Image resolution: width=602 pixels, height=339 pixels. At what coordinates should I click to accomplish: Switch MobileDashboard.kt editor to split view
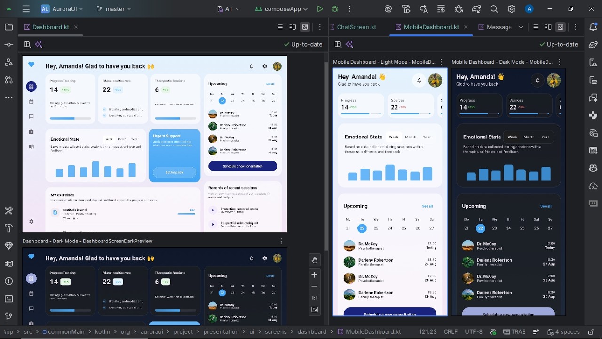[x=548, y=27]
